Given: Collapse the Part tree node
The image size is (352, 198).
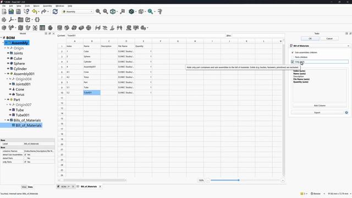Looking at the screenshot, I should tap(5, 100).
